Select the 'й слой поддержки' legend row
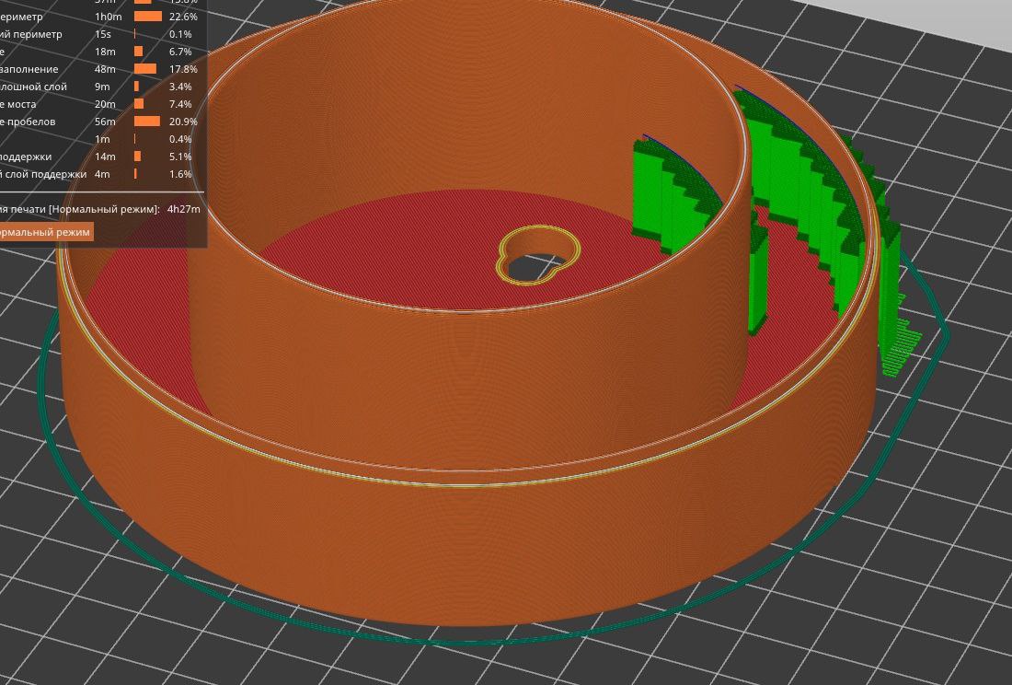This screenshot has width=1012, height=685. click(100, 174)
